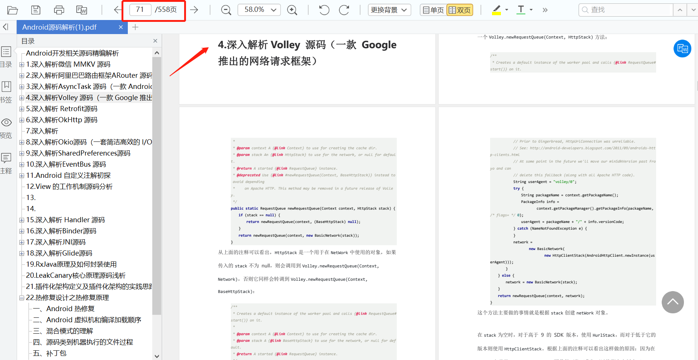Open a PDF file

[x=12, y=10]
